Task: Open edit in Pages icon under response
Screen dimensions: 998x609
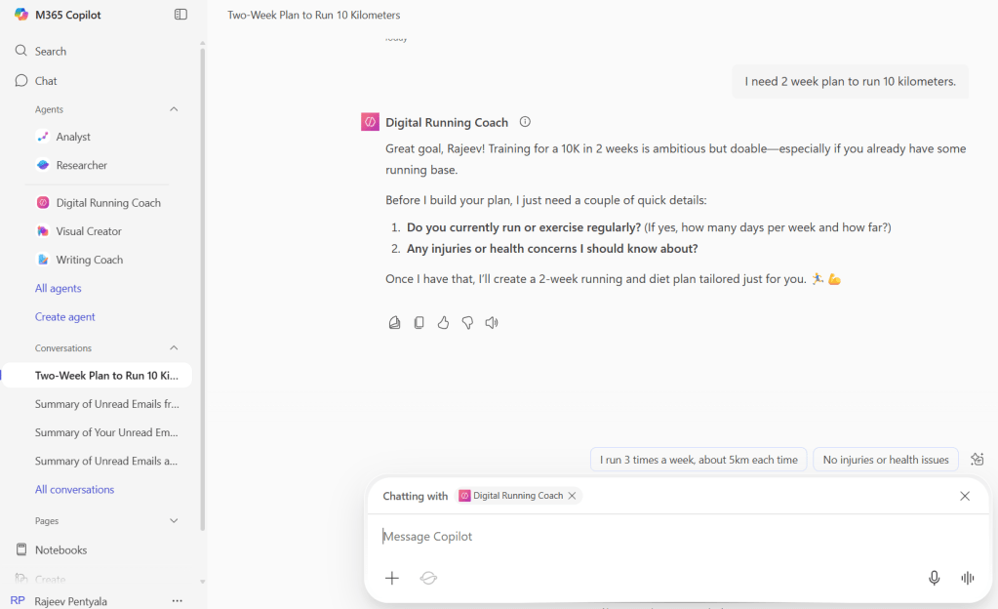Action: (394, 323)
